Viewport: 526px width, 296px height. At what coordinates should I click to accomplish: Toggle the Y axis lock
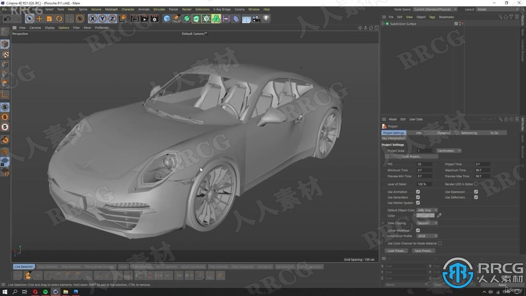[102, 18]
